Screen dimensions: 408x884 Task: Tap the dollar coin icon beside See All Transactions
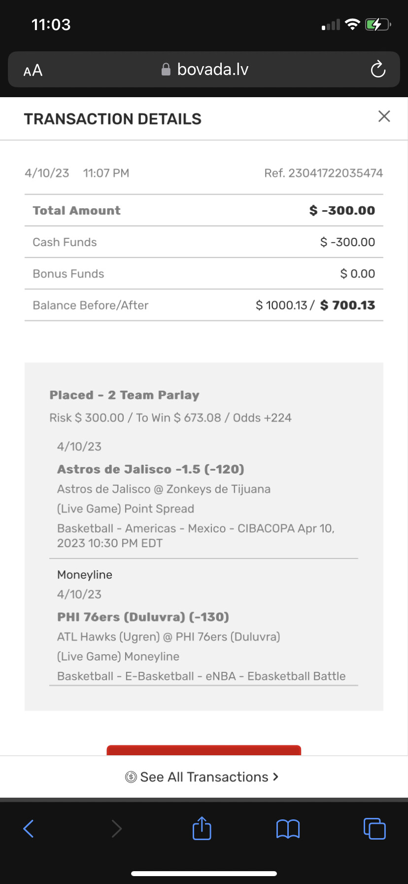tap(131, 777)
